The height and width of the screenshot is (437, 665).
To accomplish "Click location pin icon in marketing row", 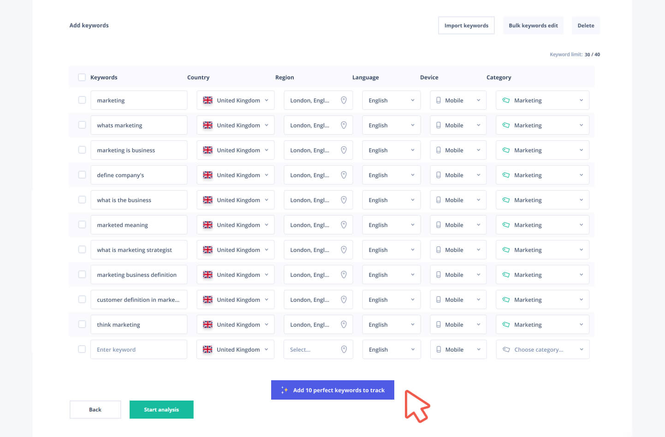I will tap(344, 100).
